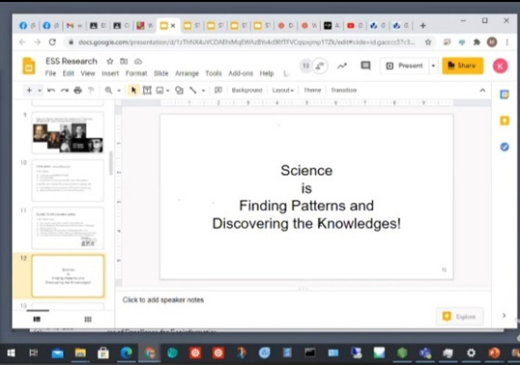Open the Google Keep side panel icon
The height and width of the screenshot is (365, 520).
[x=505, y=121]
